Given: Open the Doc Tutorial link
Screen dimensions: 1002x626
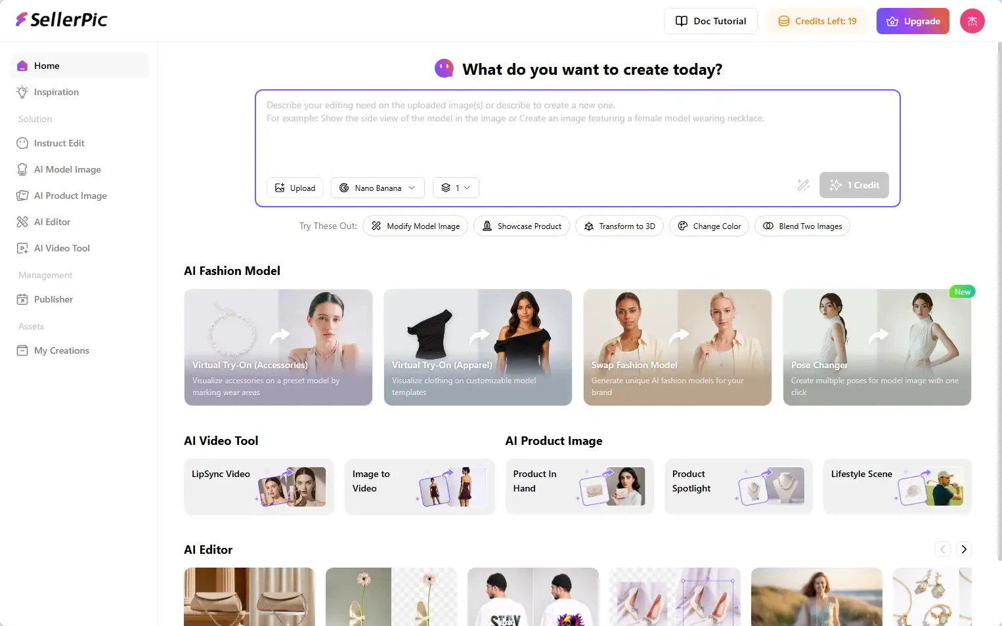Looking at the screenshot, I should pyautogui.click(x=710, y=21).
